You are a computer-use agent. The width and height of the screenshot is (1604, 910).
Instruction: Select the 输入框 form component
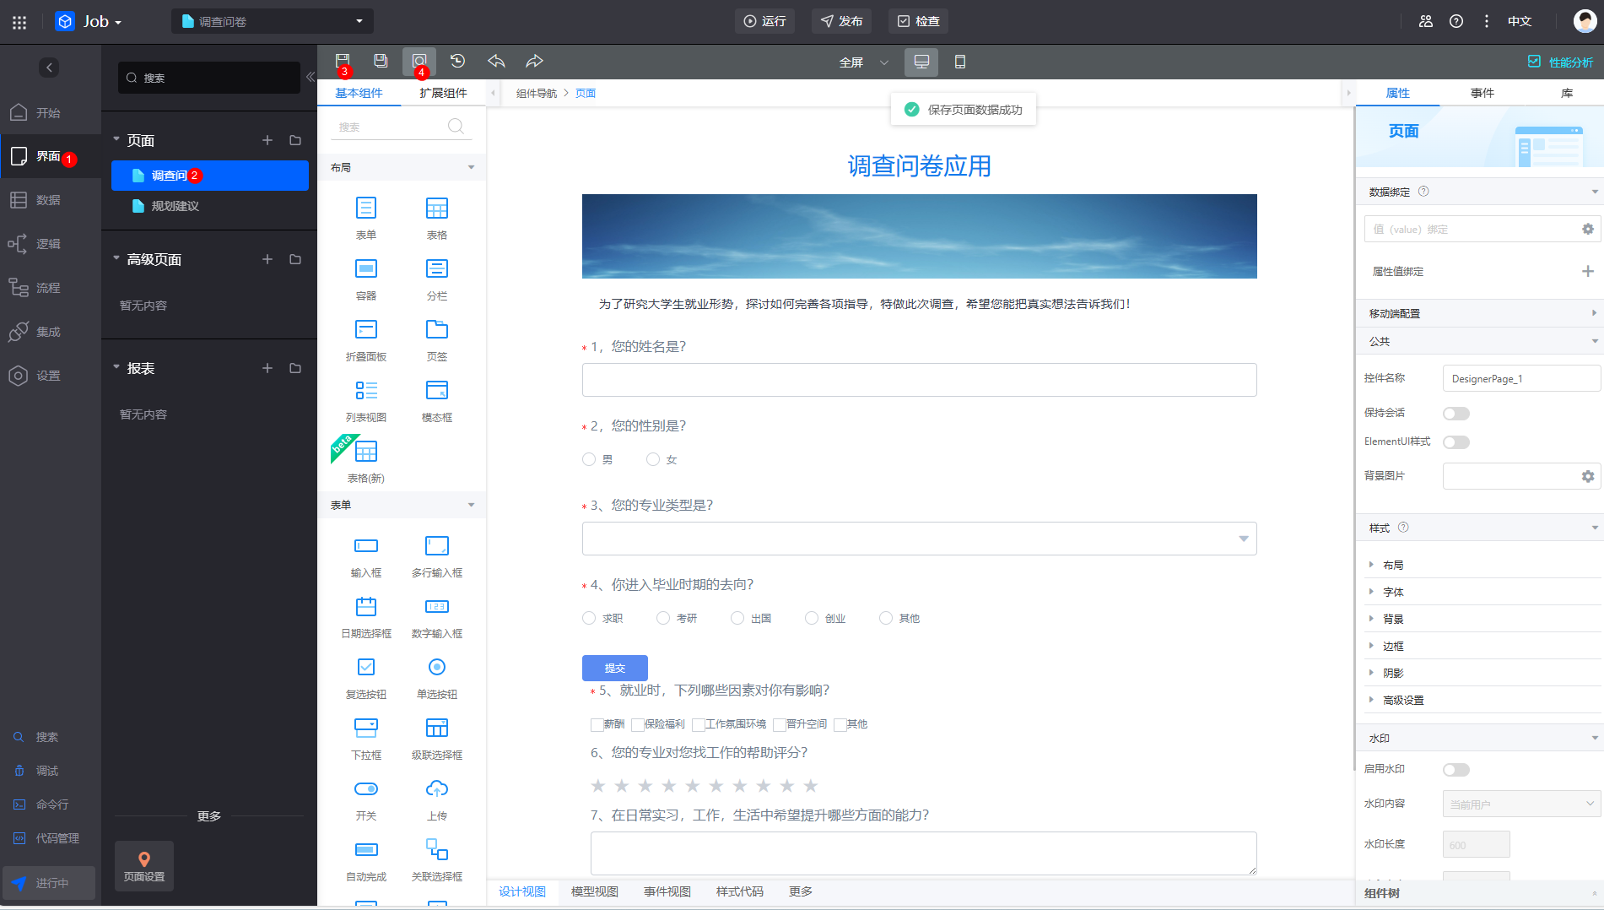tap(366, 555)
